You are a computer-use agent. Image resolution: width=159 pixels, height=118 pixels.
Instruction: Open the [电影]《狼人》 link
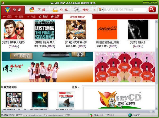(138, 44)
